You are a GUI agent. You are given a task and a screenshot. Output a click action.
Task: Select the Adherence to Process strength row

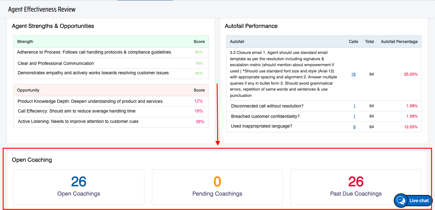pos(94,52)
